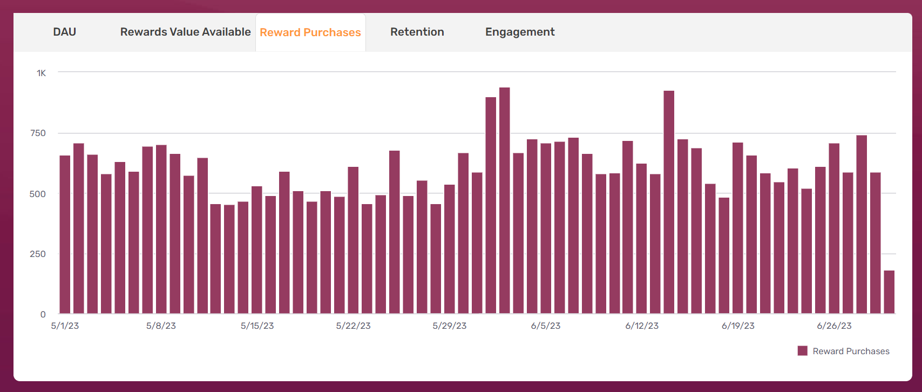Click the bar above the 5/29/23 label
Image resolution: width=922 pixels, height=392 pixels.
(449, 248)
